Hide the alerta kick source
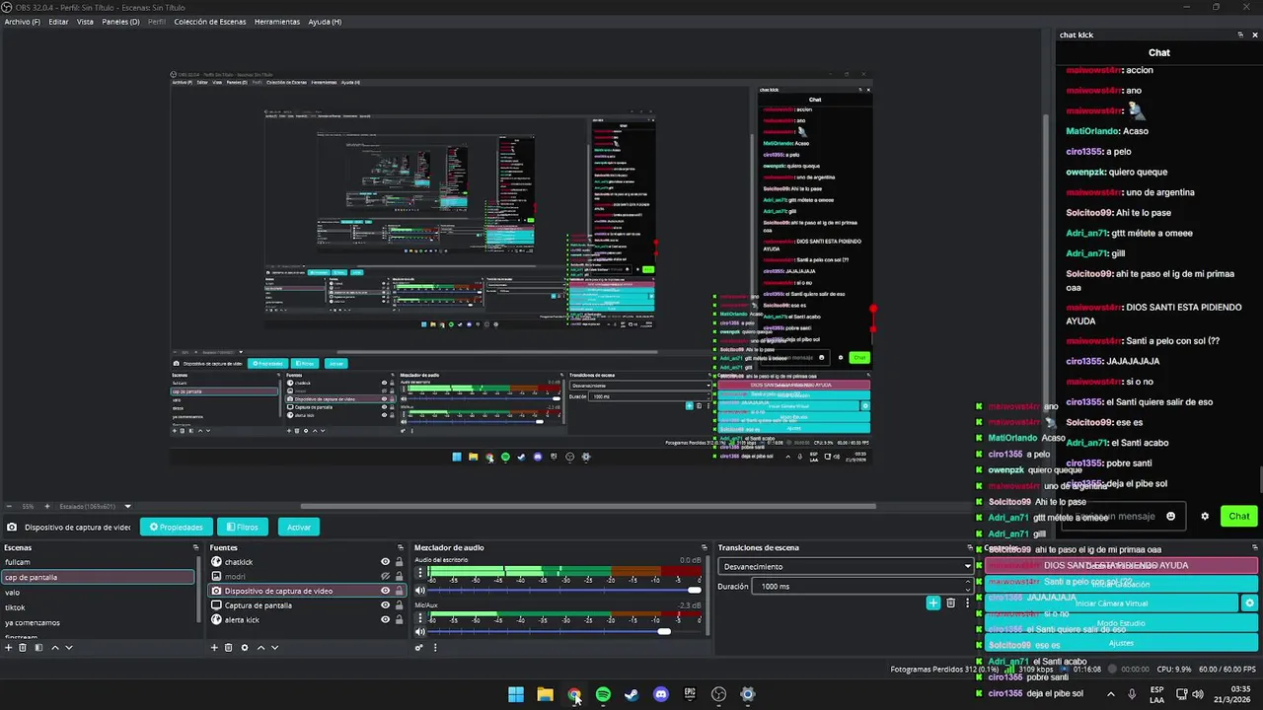The image size is (1263, 710). [x=385, y=619]
